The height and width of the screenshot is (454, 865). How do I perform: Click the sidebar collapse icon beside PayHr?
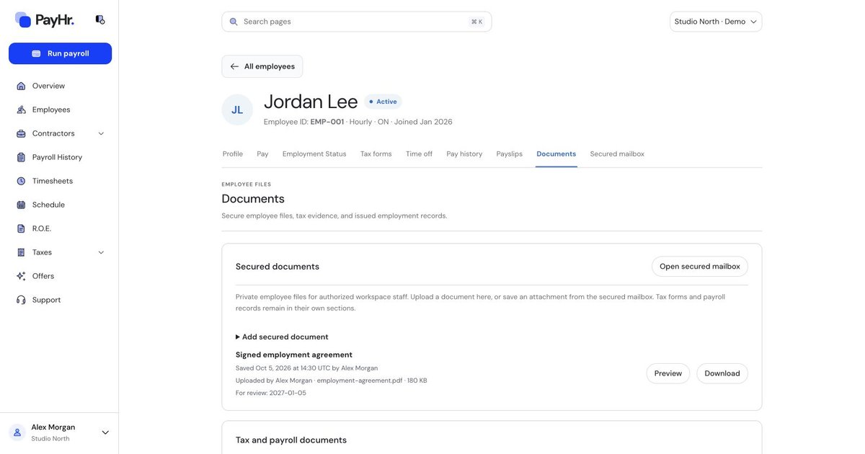[x=100, y=19]
